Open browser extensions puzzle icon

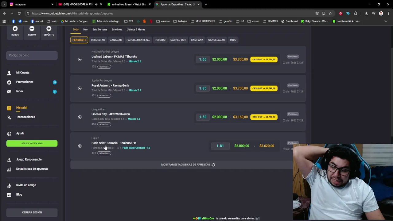pos(356,14)
